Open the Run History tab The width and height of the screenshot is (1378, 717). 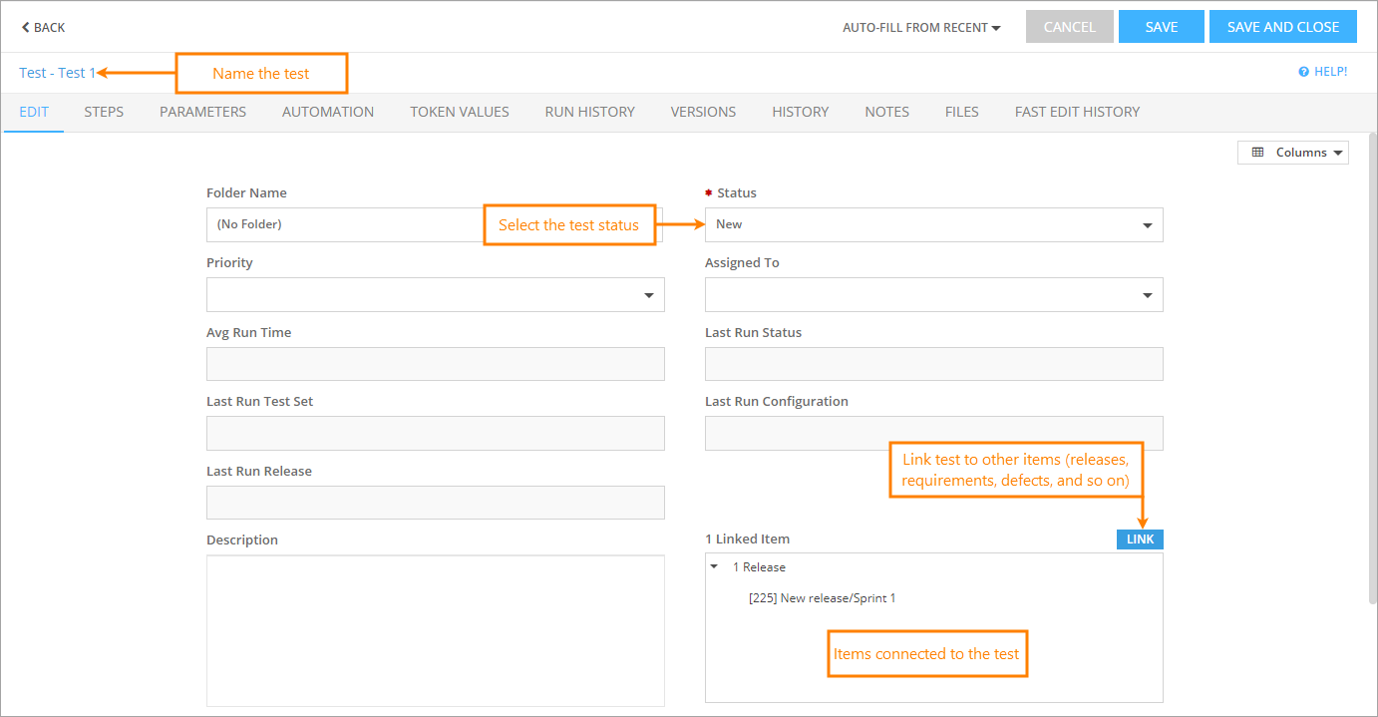[589, 112]
